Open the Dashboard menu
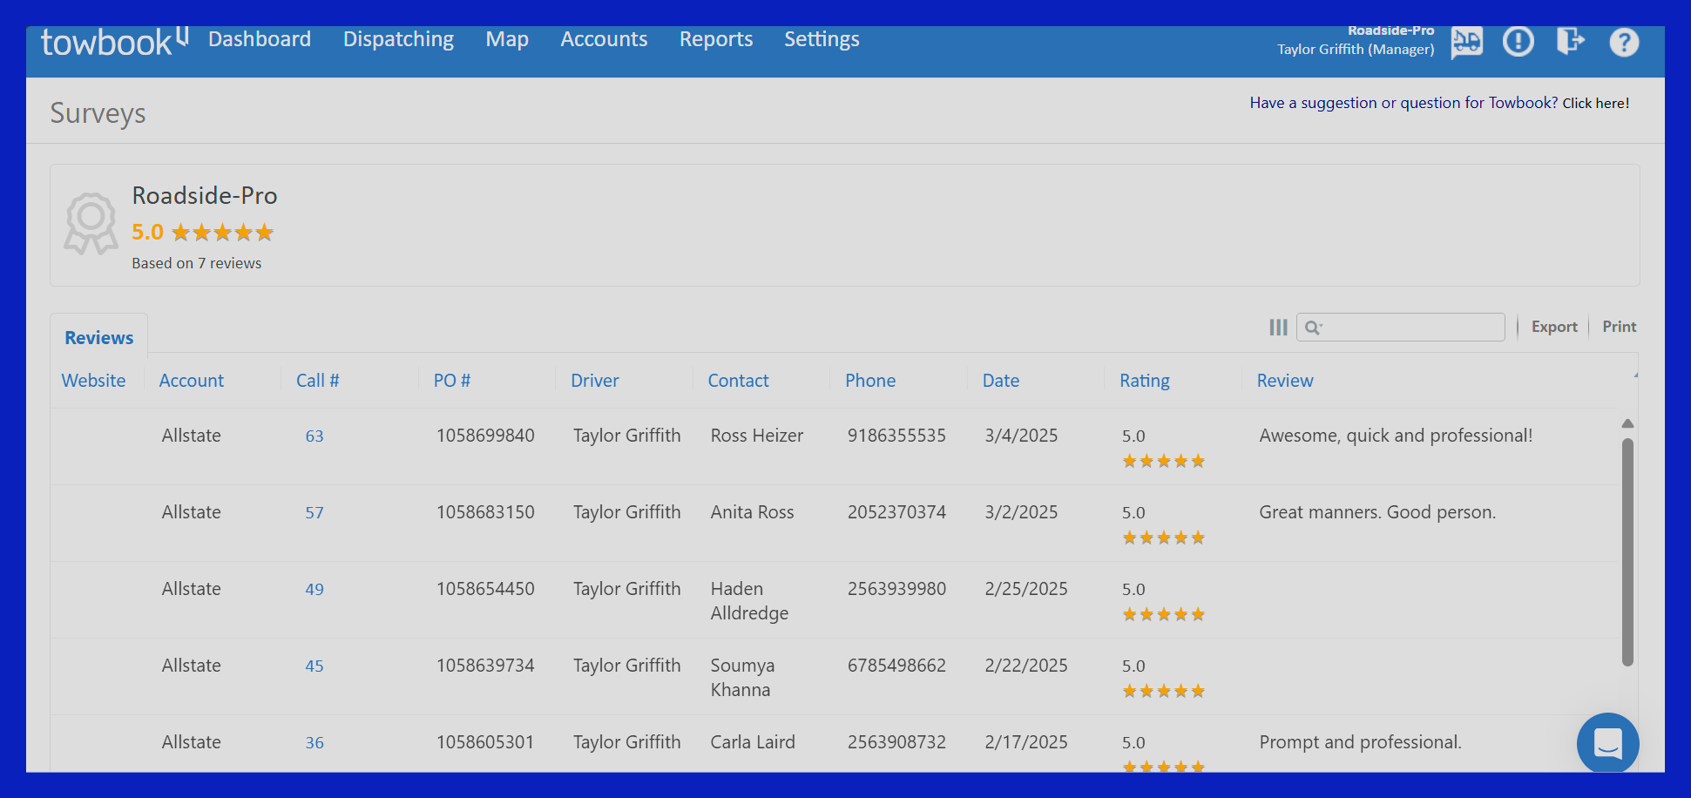This screenshot has height=798, width=1691. [260, 39]
